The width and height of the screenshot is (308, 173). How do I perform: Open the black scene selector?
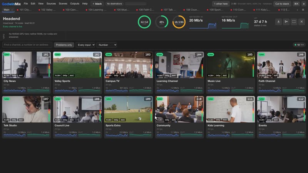pyautogui.click(x=97, y=4)
